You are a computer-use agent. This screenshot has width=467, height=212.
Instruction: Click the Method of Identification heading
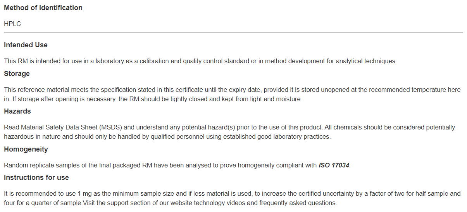(x=43, y=8)
